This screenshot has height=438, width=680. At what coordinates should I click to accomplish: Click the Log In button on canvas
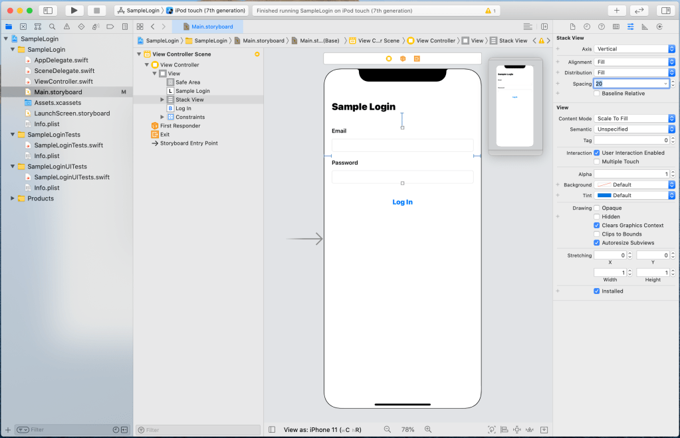[402, 202]
